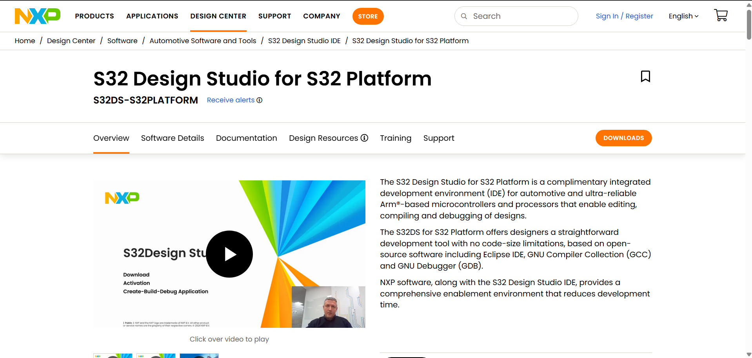Screen dimensions: 752x358
Task: Switch to Support tab in page navigation
Action: pos(439,138)
